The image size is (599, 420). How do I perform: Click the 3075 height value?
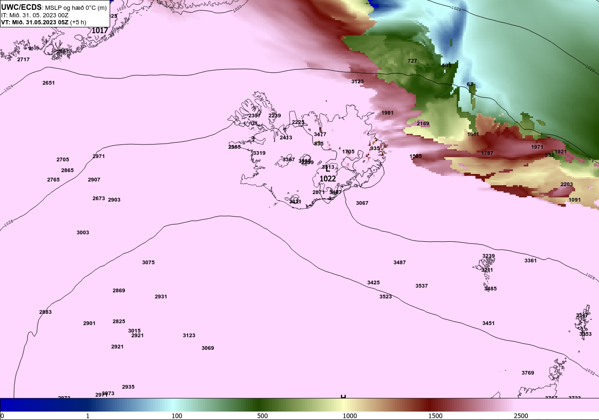(148, 262)
